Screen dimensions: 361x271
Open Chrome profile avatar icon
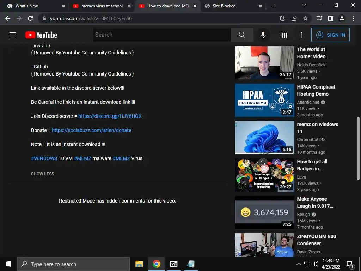coord(342,18)
